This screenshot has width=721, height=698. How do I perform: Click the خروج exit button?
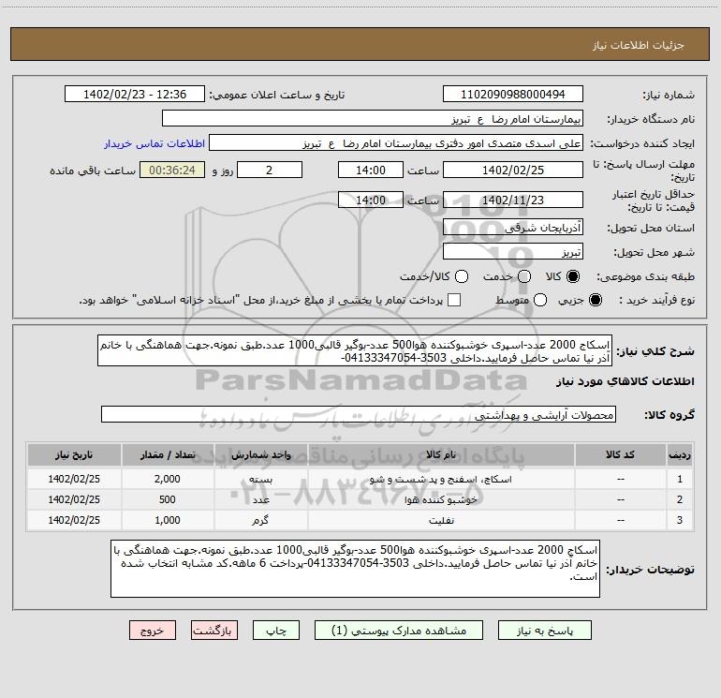coord(153,631)
